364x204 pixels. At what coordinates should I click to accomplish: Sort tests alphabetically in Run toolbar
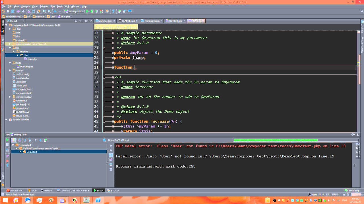[19, 140]
